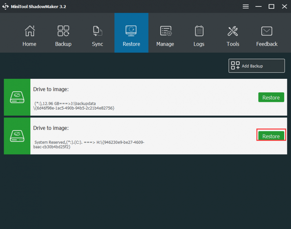Maximize the ShadowMaker window
This screenshot has height=229, width=291.
pos(271,6)
